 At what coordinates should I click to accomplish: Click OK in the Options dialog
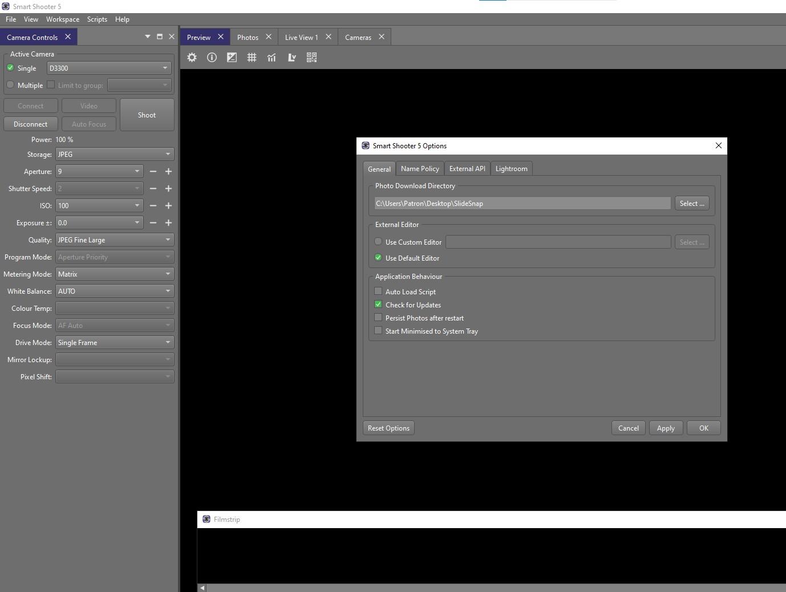(704, 428)
